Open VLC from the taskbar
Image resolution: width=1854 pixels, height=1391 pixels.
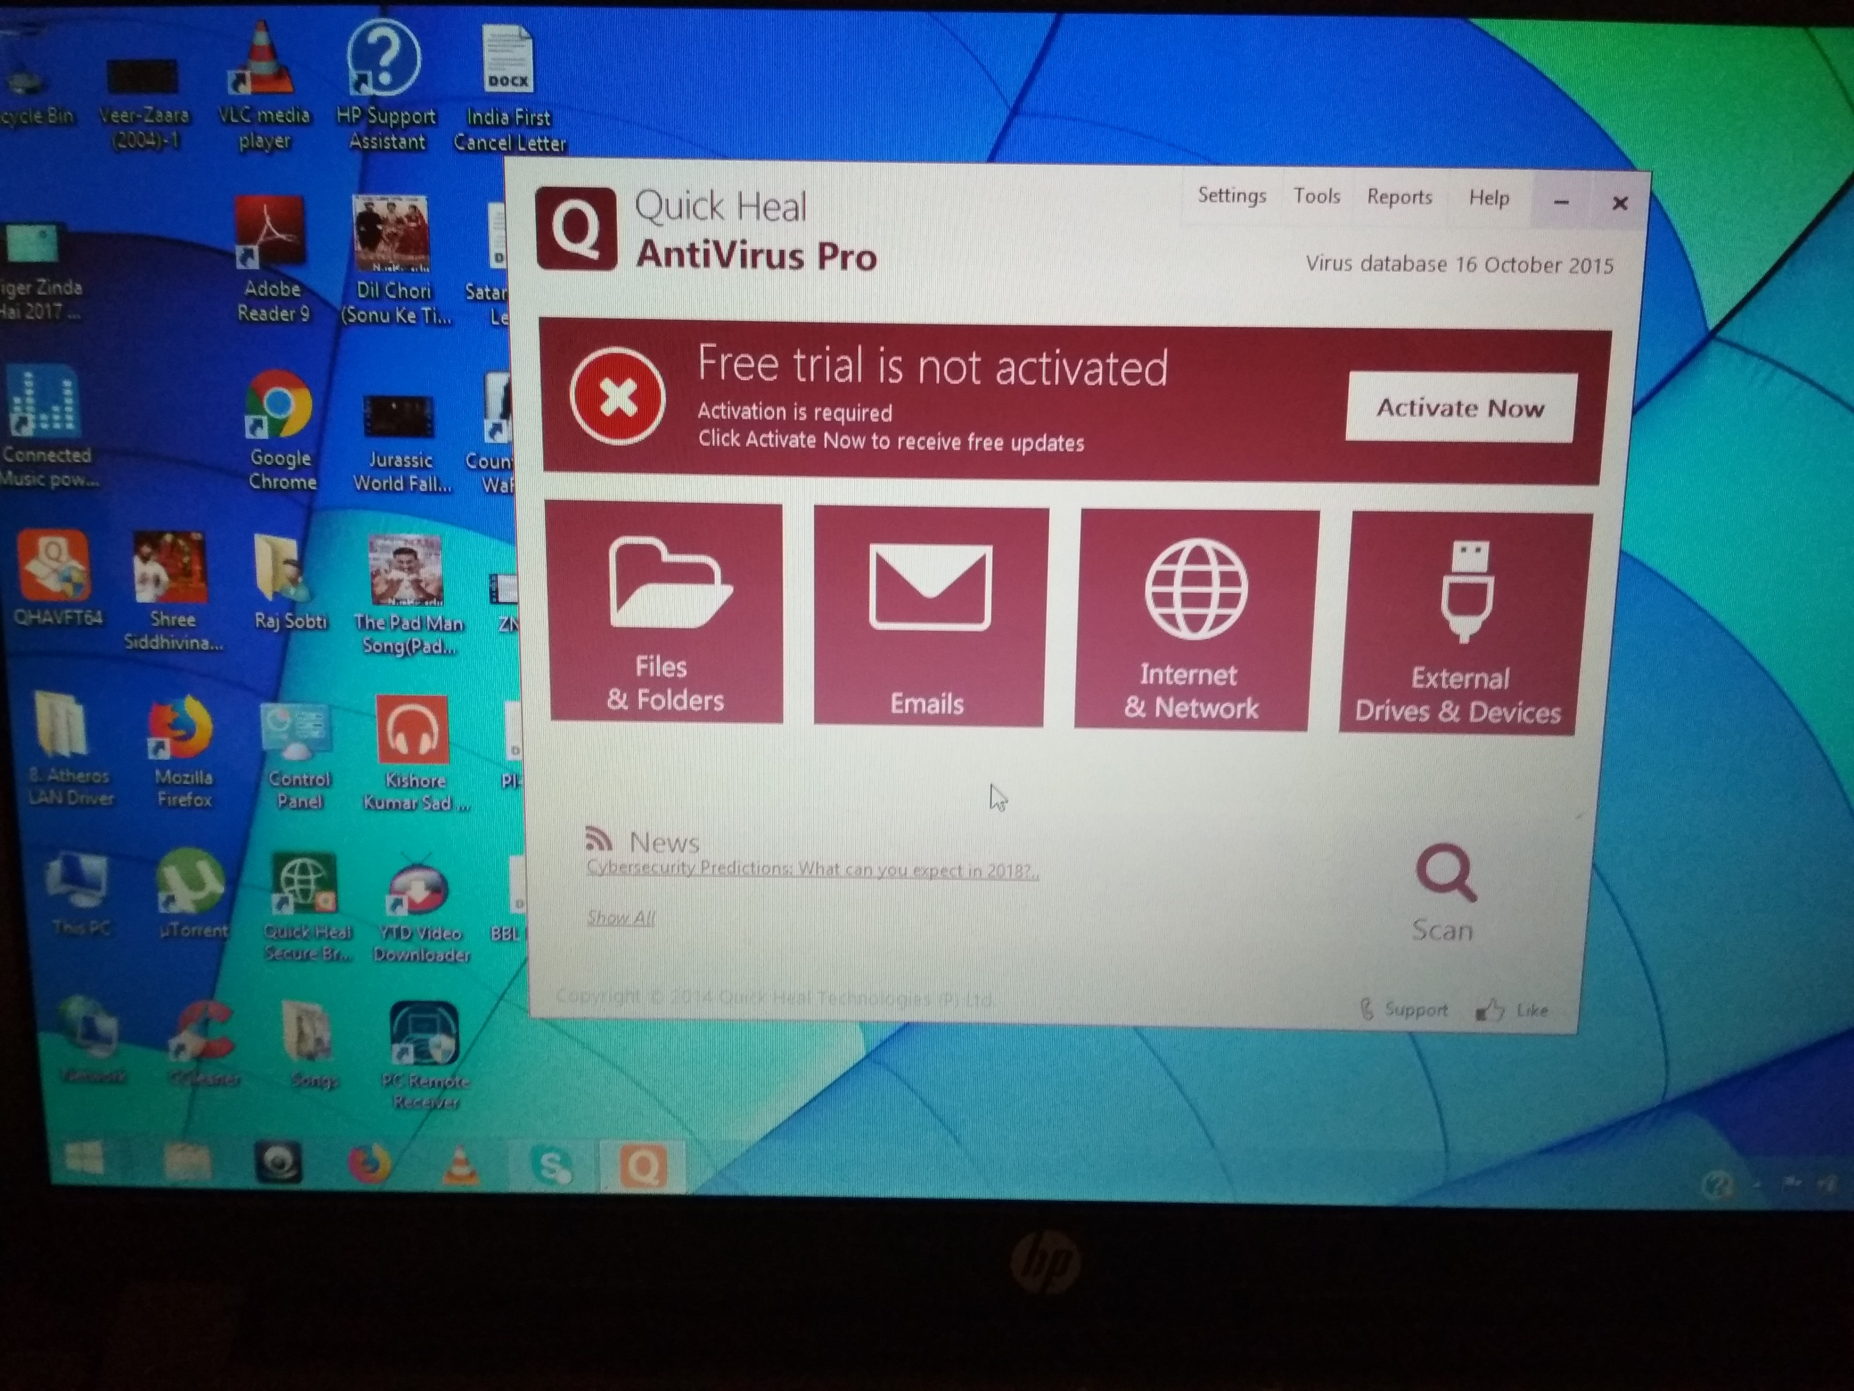[x=460, y=1165]
